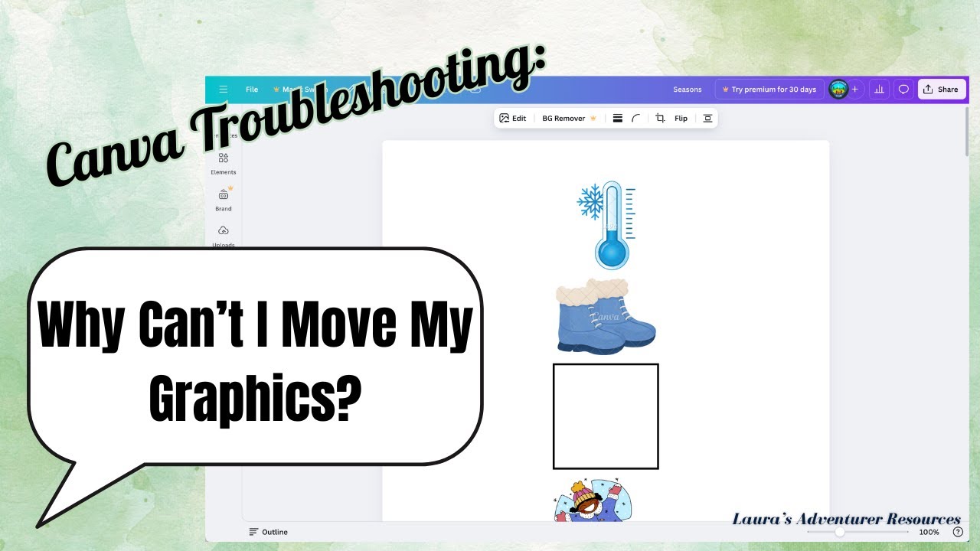Select the blue winter boots graphic

pyautogui.click(x=605, y=316)
